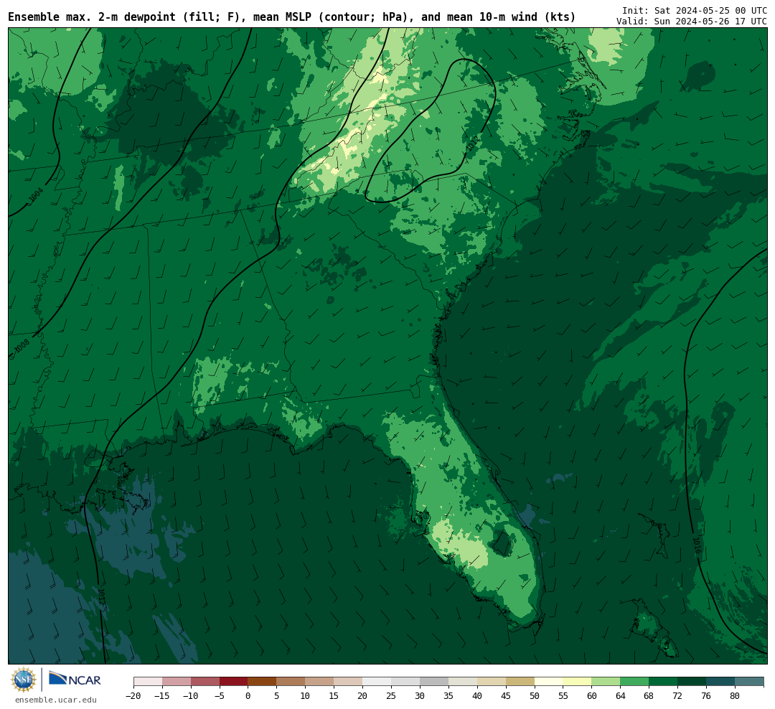Image resolution: width=775 pixels, height=709 pixels.
Task: Click the 64 colorbar tick label
Action: 621,696
